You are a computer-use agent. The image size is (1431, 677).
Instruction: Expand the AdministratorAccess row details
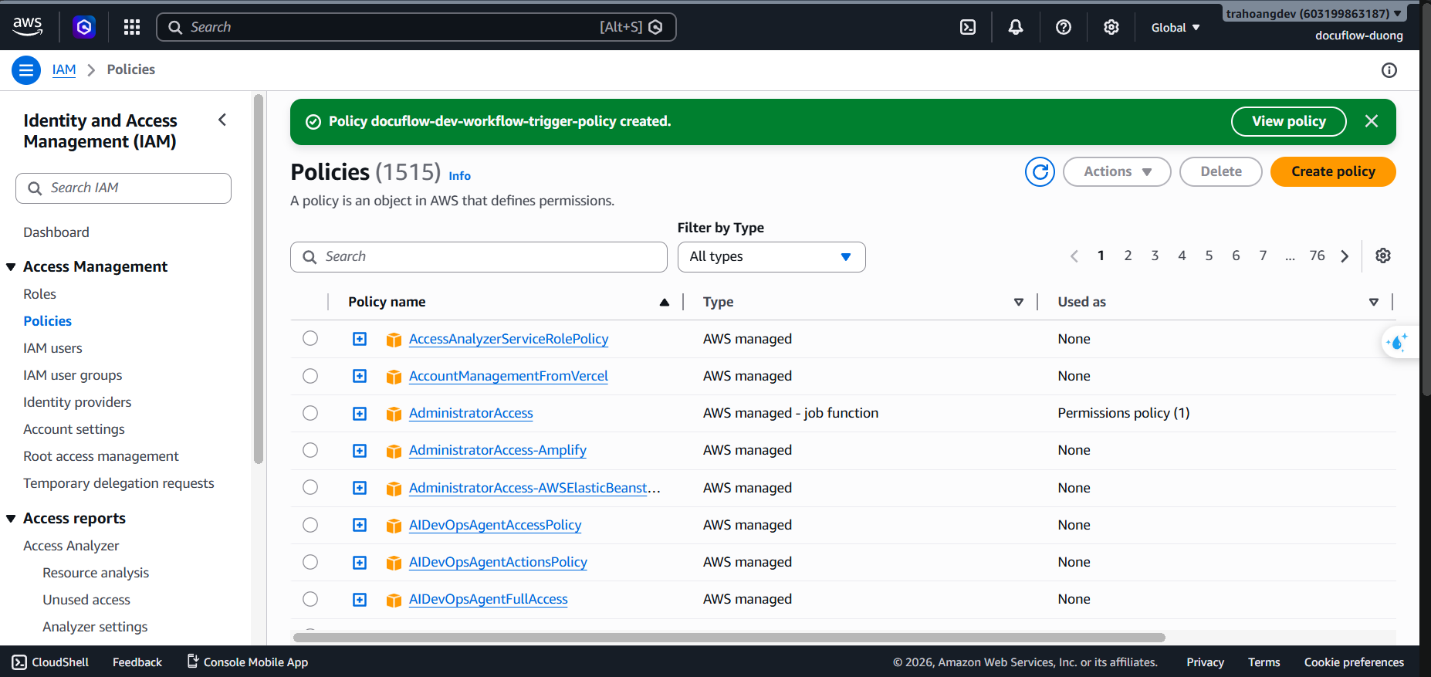tap(360, 413)
